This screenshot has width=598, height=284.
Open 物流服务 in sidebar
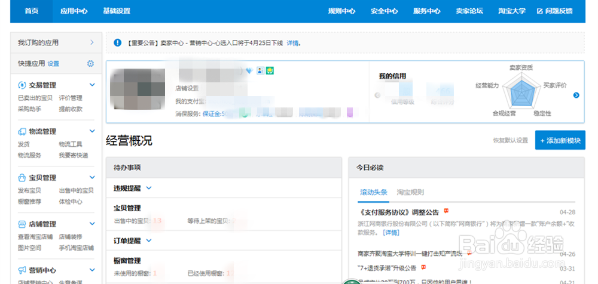click(29, 155)
